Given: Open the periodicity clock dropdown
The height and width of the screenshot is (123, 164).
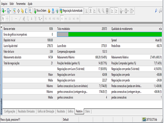Looking at the screenshot, I should (x=127, y=11).
